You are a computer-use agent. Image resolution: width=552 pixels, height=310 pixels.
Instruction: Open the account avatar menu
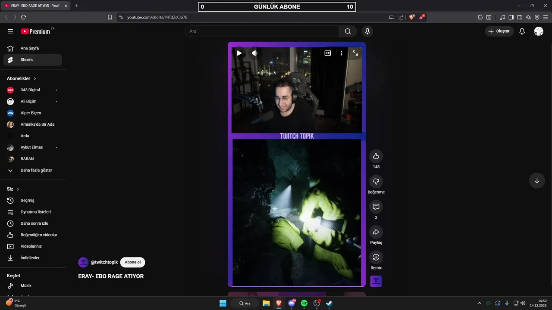coord(539,31)
